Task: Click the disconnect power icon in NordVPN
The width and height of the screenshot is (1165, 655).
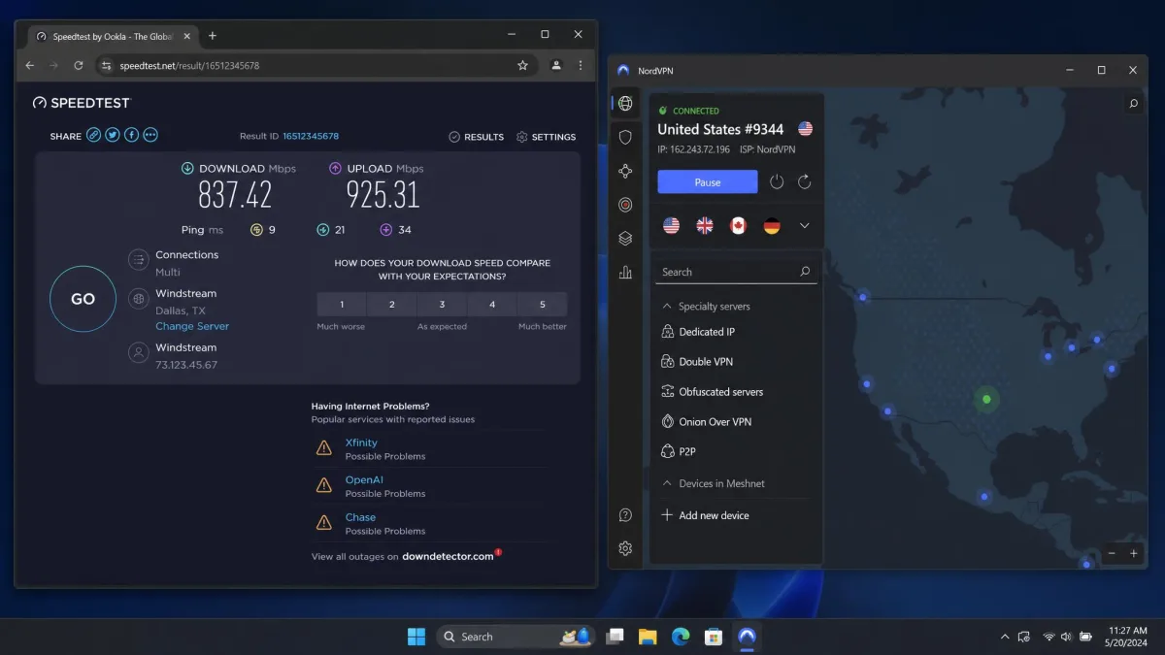Action: tap(777, 182)
